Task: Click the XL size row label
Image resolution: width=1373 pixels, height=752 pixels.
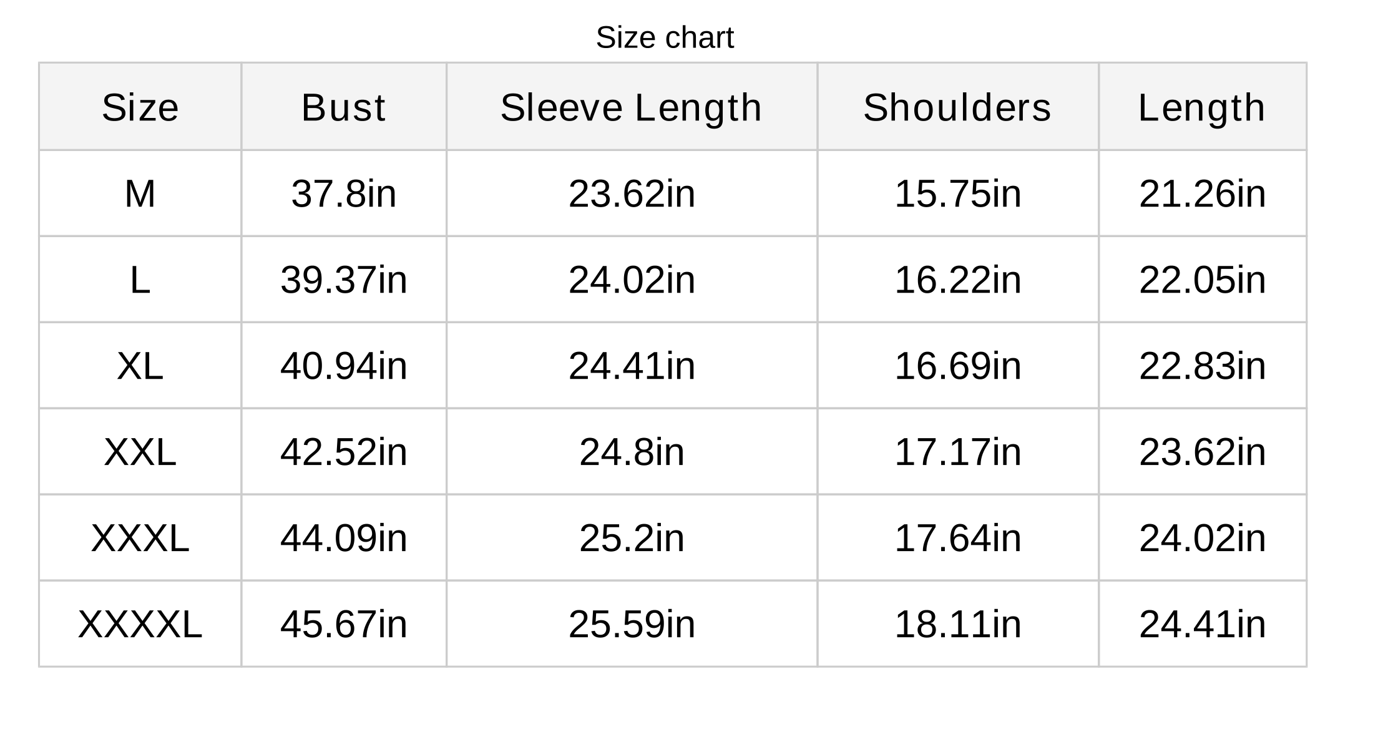Action: click(140, 366)
